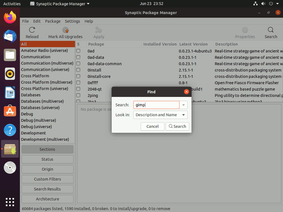Screen dimensions: 283x212
Task: Click the Apply toolbar icon
Action: 99,30
